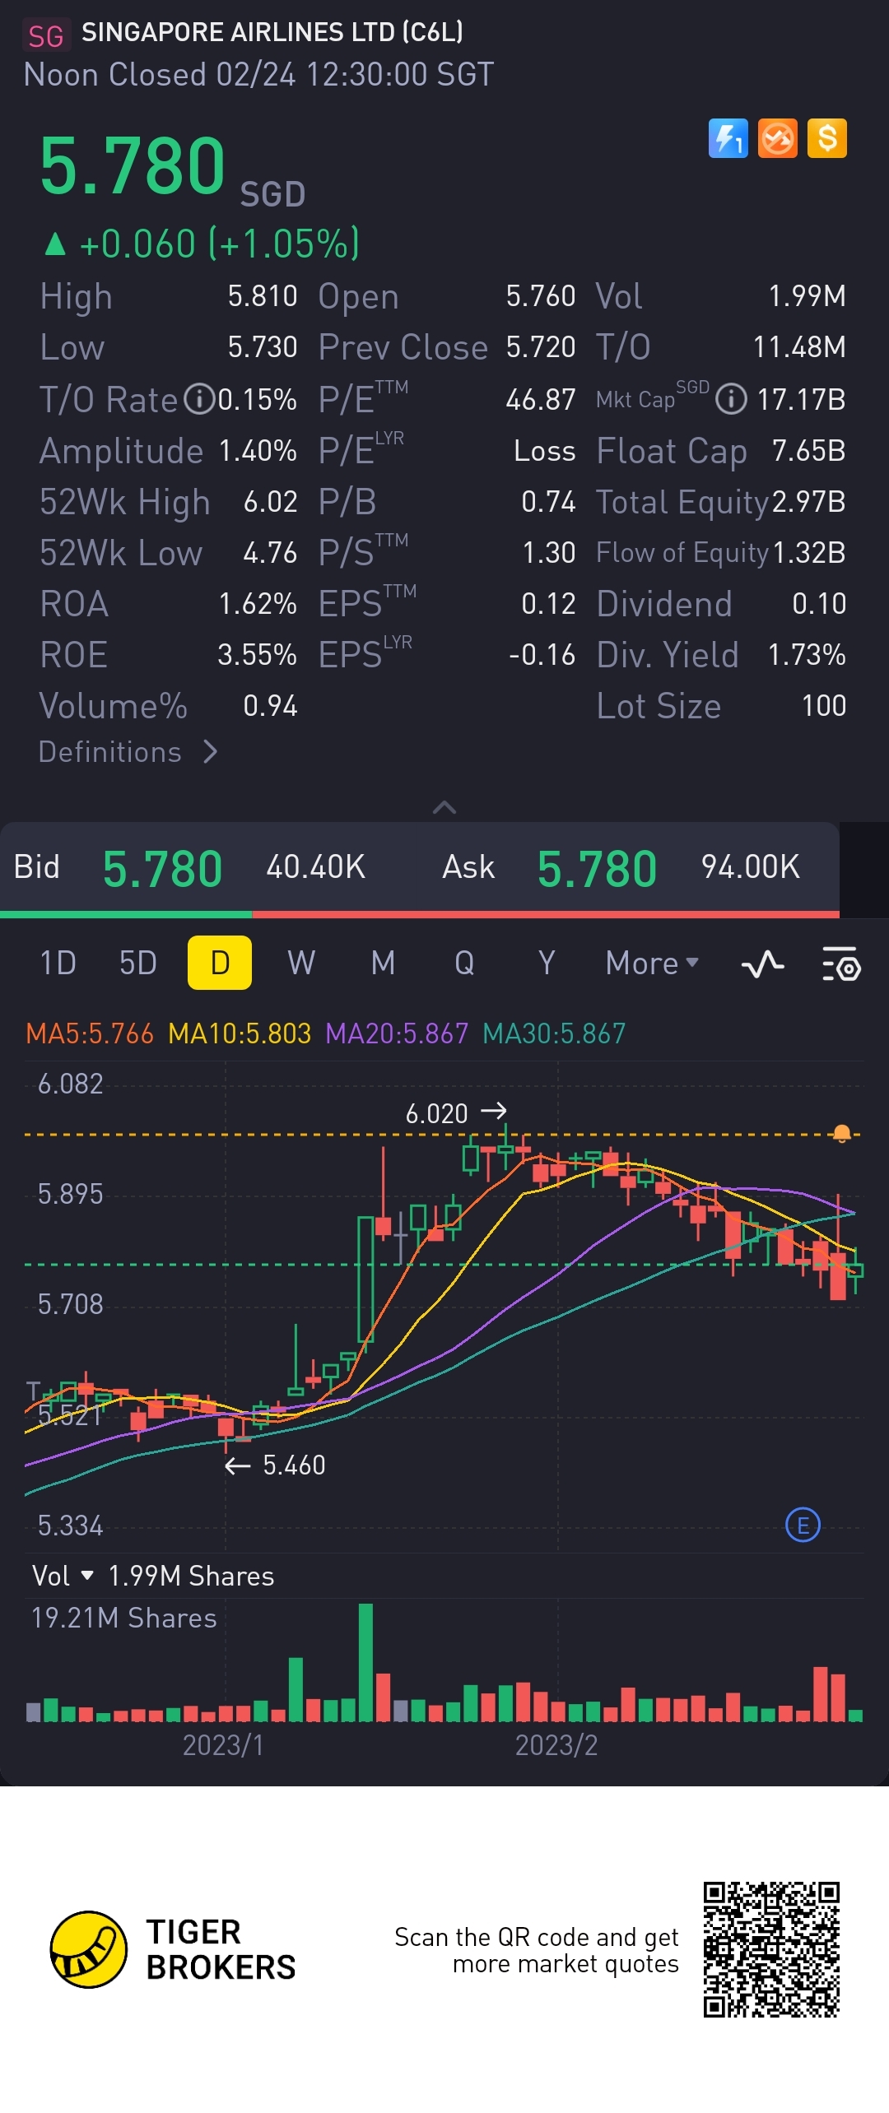The height and width of the screenshot is (2113, 889).
Task: Tap the P/E TTM value 46.87
Action: (x=540, y=400)
